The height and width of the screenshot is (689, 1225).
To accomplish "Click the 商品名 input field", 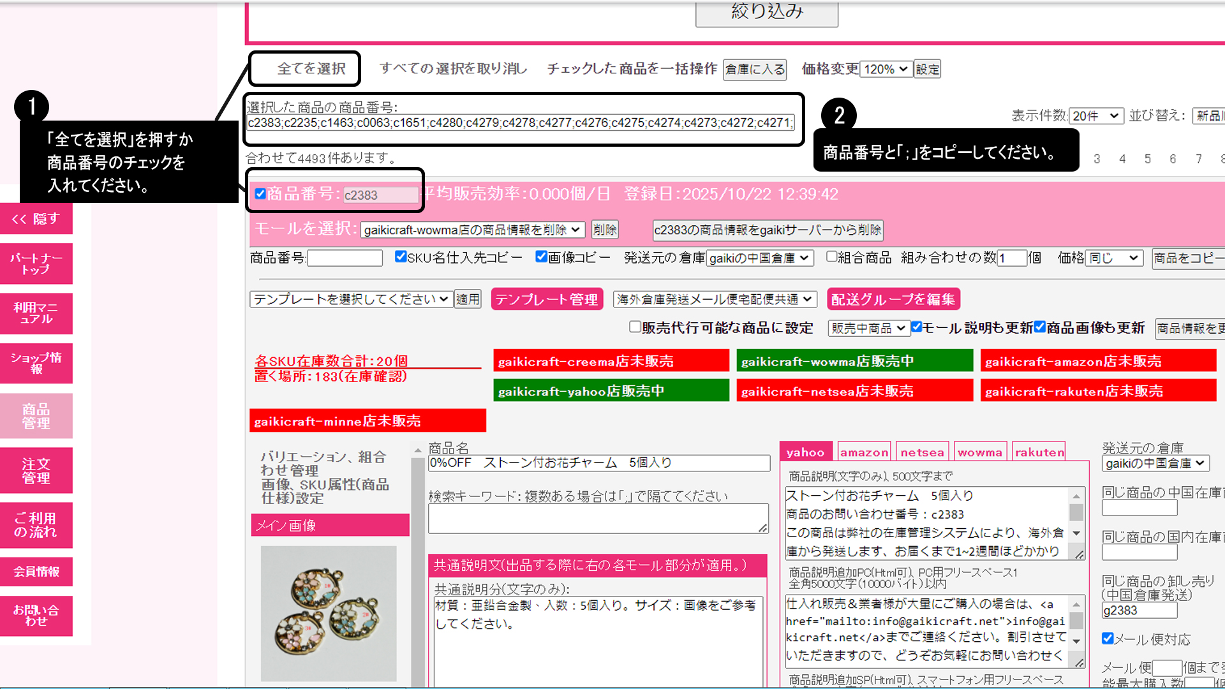I will point(598,463).
